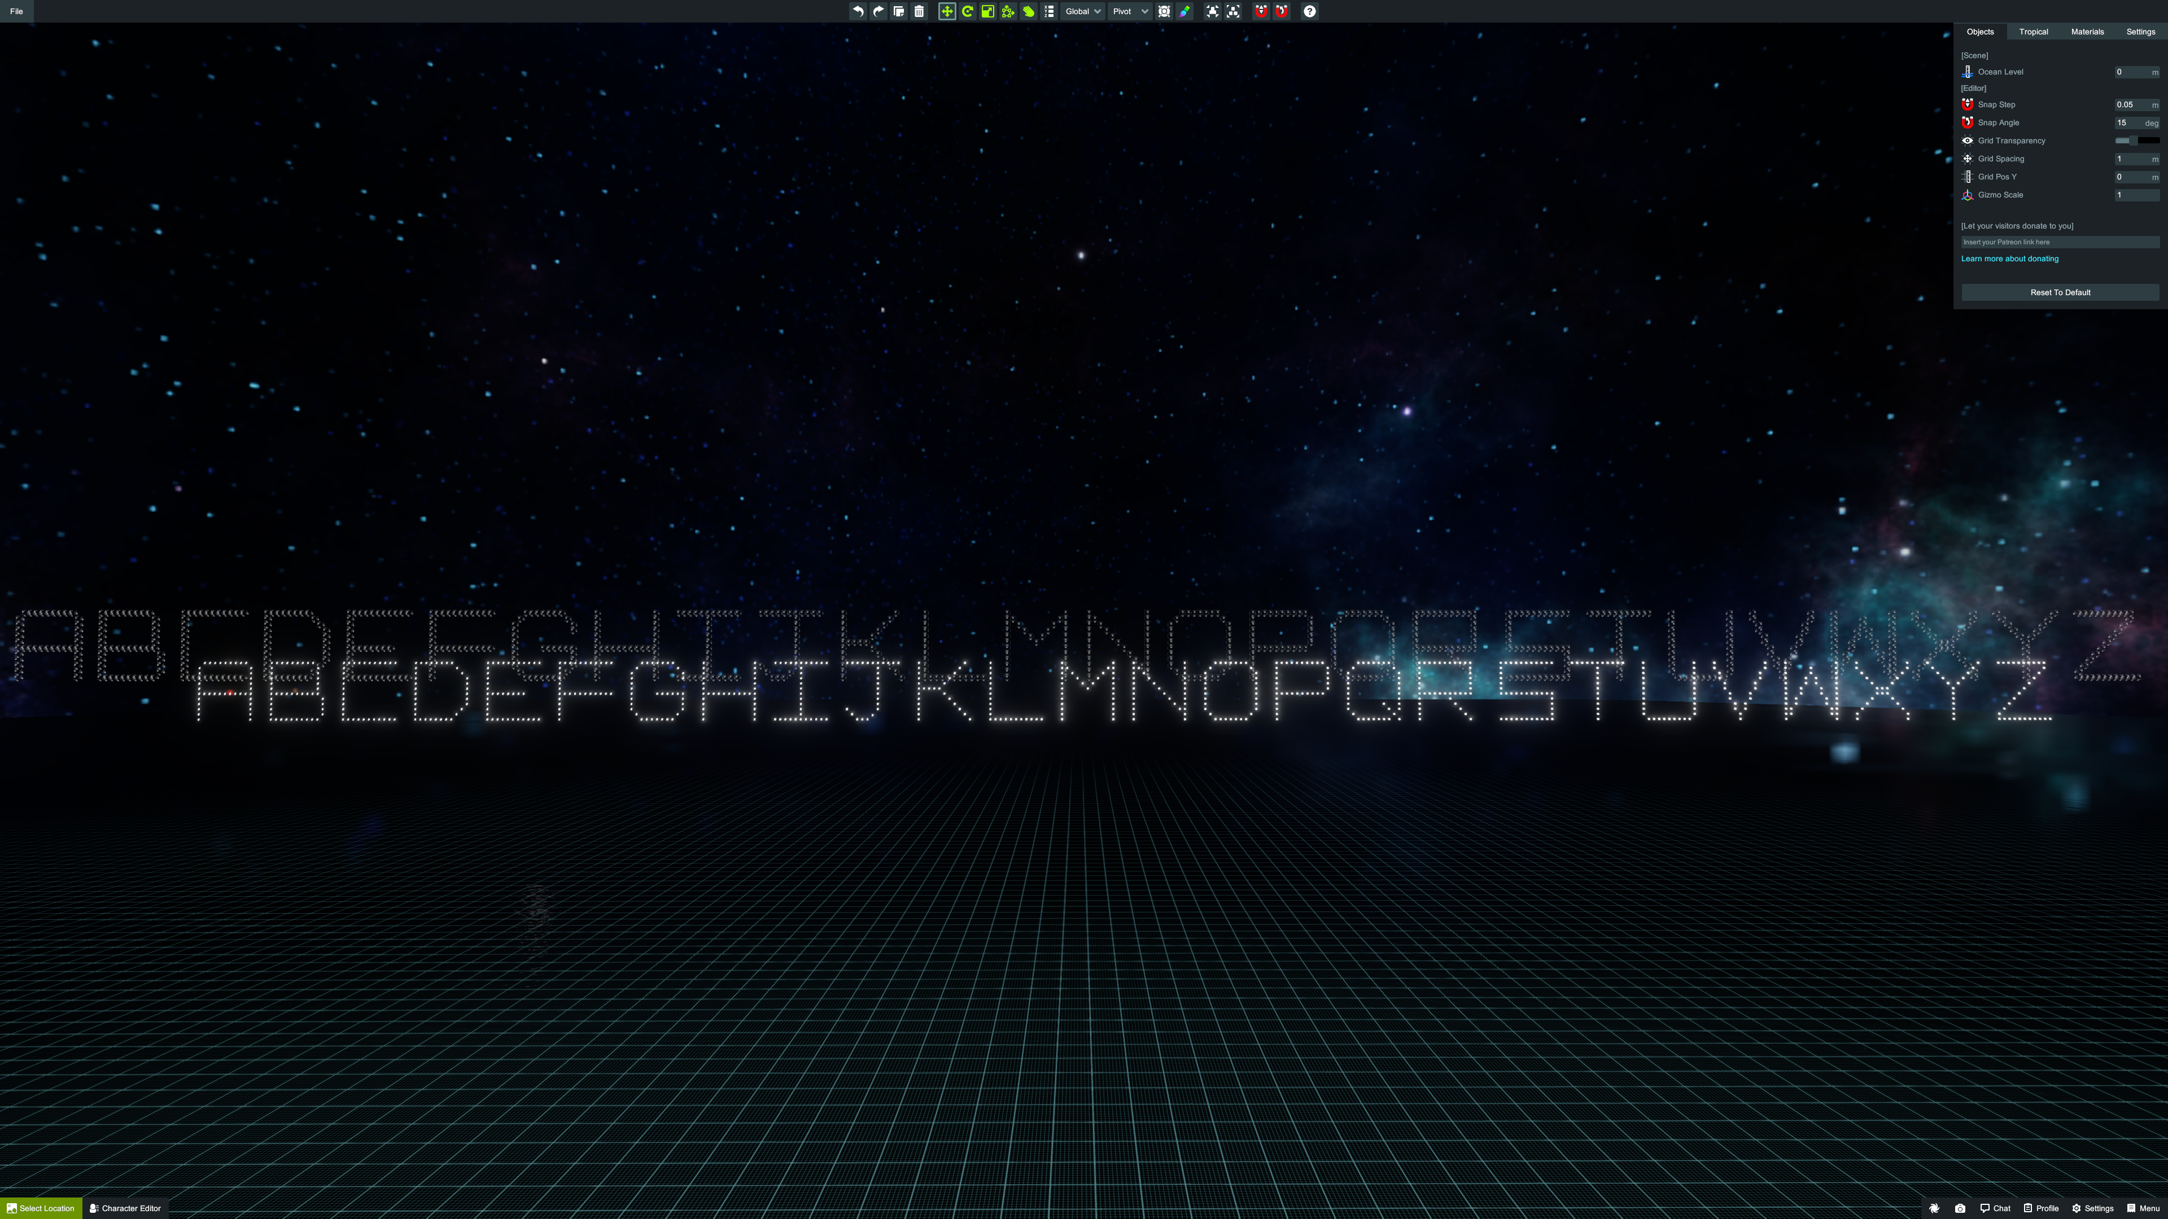This screenshot has height=1219, width=2168.
Task: Open the Global coordinate dropdown
Action: 1082,11
